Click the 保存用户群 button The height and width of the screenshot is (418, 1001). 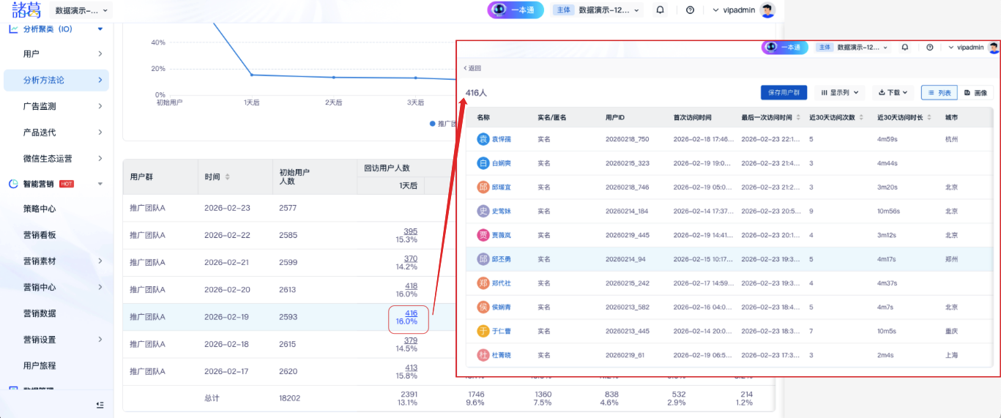[x=784, y=93]
